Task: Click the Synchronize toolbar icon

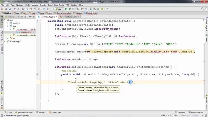Action: click(x=10, y=9)
